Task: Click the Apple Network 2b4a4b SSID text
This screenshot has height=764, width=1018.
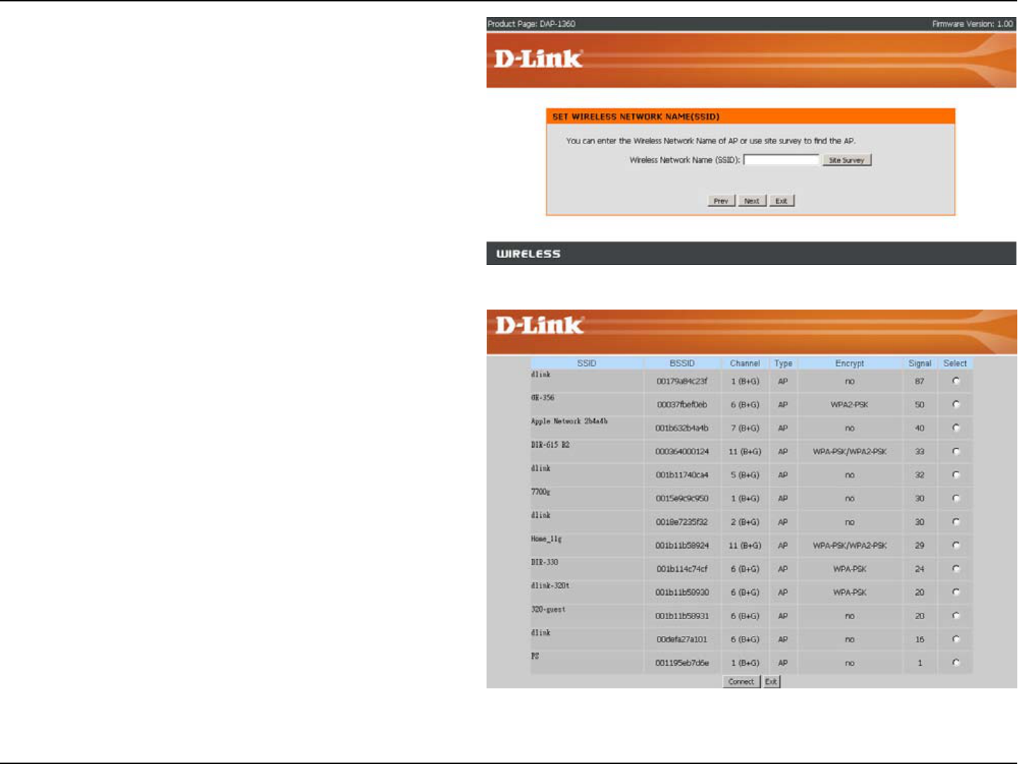Action: point(569,421)
